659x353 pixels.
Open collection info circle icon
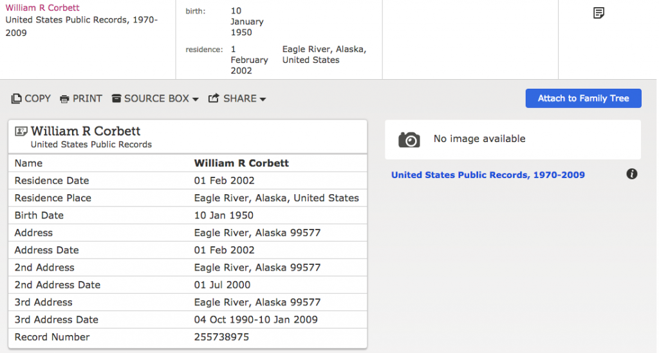pos(632,174)
